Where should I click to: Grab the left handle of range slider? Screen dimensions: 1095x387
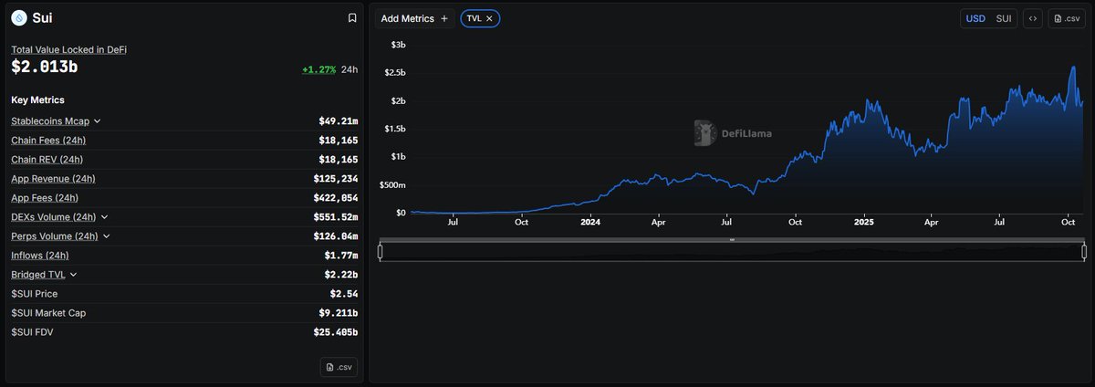tap(380, 252)
